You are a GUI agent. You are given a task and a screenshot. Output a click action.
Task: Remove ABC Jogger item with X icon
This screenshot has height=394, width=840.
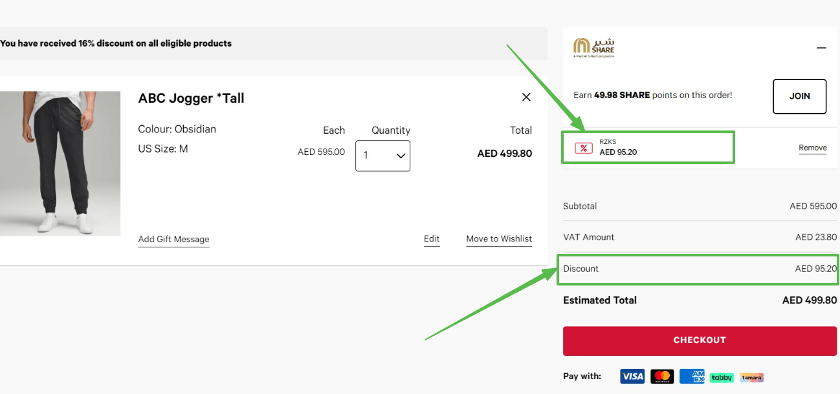pyautogui.click(x=526, y=97)
